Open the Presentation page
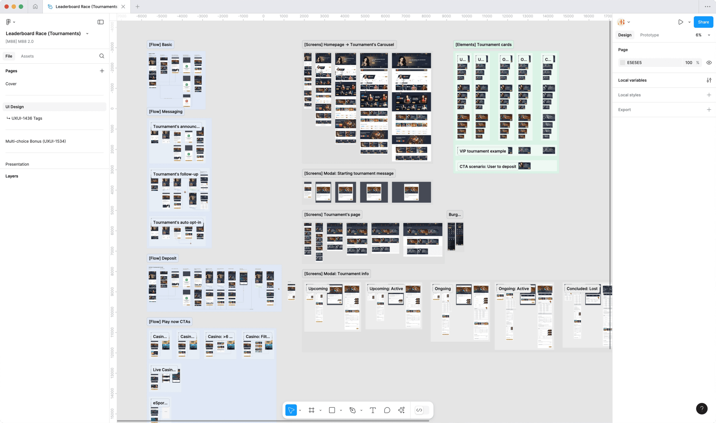Screen dimensions: 716x423 pyautogui.click(x=17, y=164)
